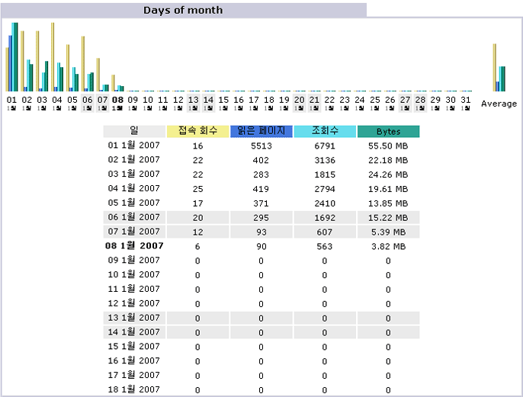The height and width of the screenshot is (397, 523).
Task: Click the 6791 hits value for January 1
Action: click(324, 146)
